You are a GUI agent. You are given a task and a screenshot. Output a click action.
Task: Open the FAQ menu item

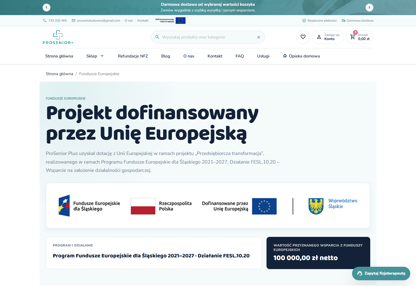tap(240, 56)
